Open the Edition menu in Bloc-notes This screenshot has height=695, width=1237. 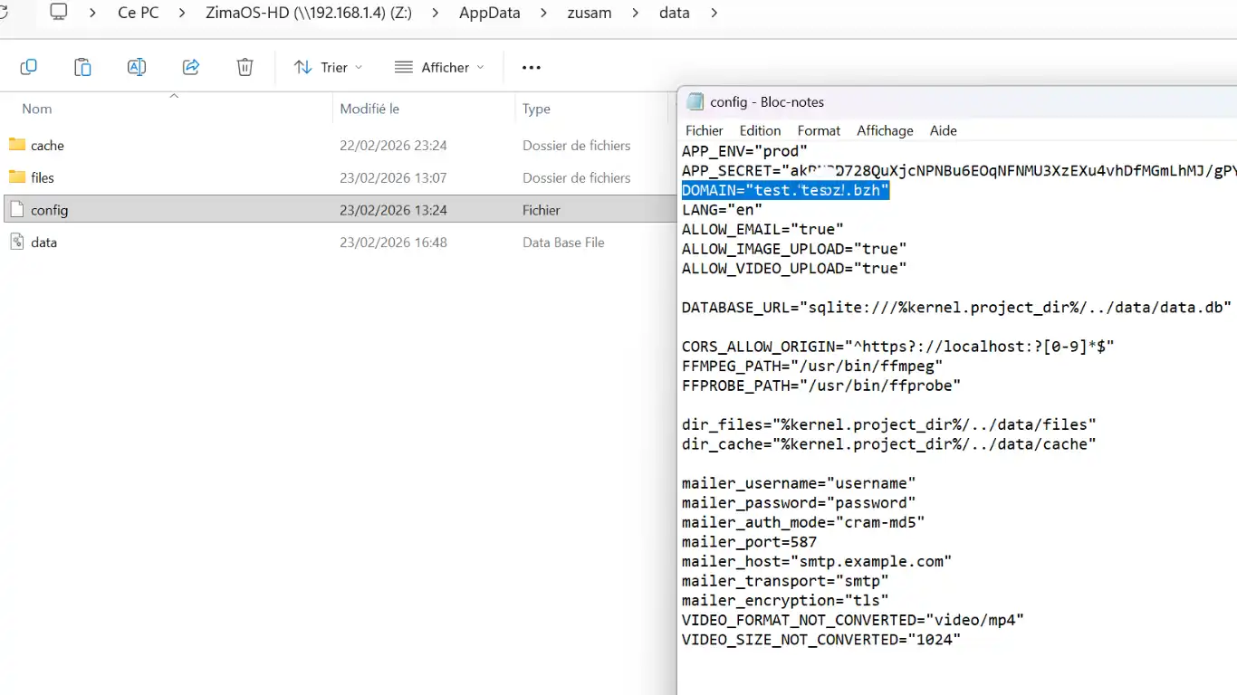[x=760, y=130]
